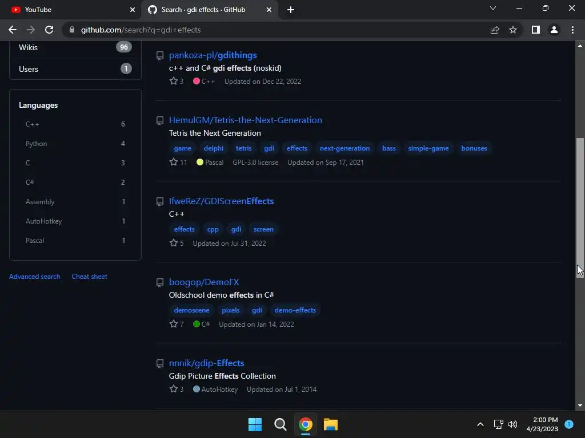Open Chrome three-dot menu
This screenshot has height=438, width=585.
click(572, 30)
